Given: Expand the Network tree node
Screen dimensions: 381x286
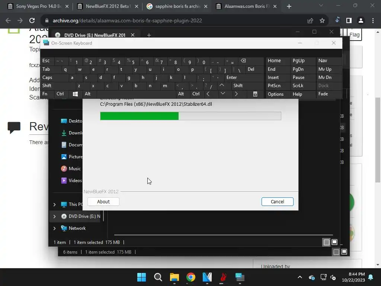Looking at the screenshot, I should click(54, 228).
